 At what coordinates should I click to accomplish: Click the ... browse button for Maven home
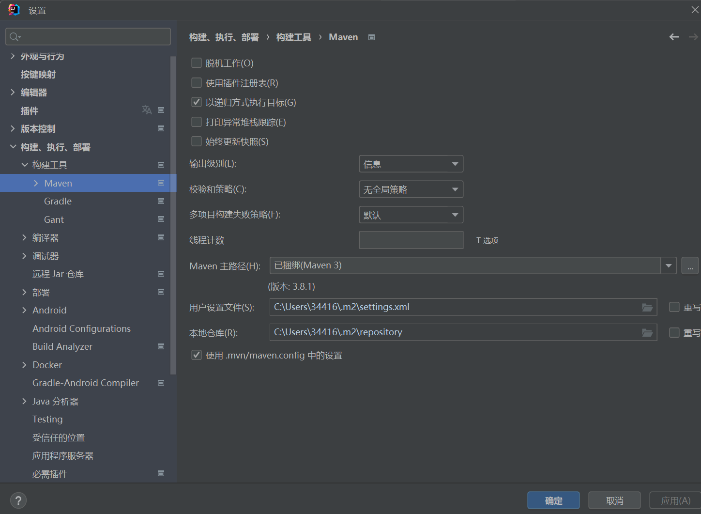[x=690, y=265]
